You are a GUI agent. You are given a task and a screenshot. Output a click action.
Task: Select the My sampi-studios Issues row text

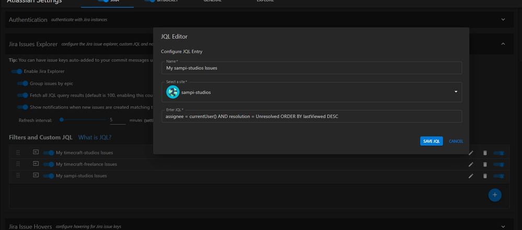(81, 176)
